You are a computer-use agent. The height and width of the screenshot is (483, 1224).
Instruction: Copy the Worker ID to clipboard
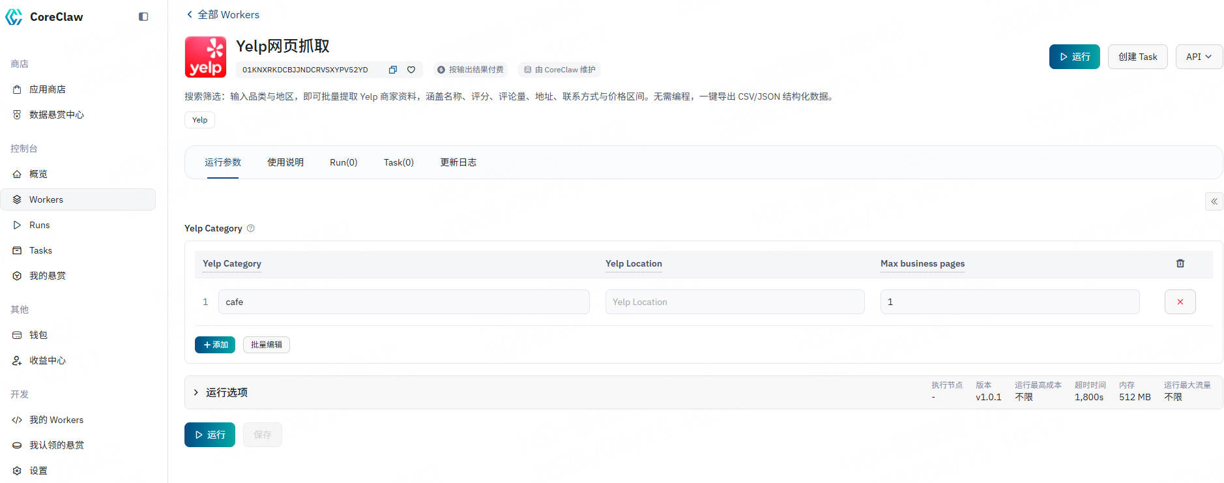coord(392,70)
